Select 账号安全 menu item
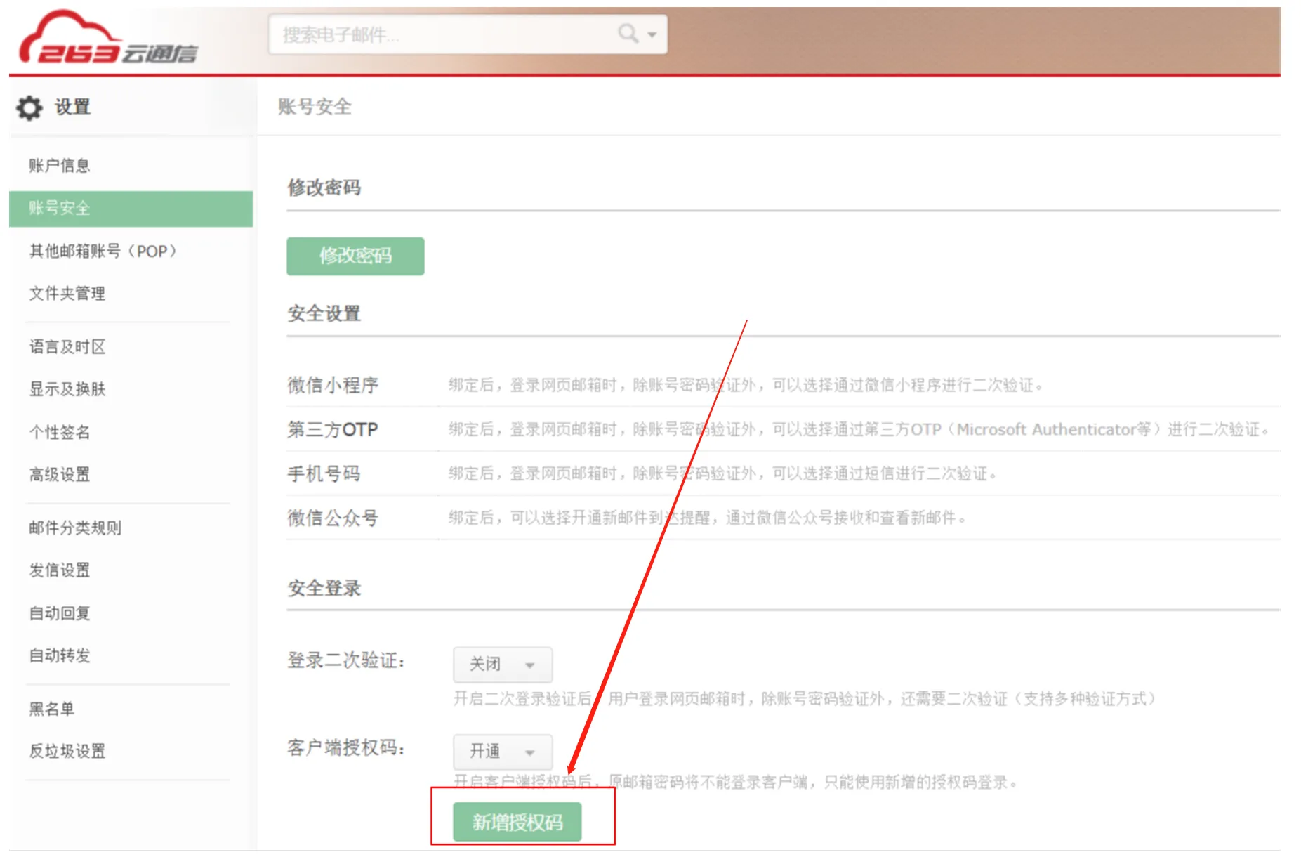1301x857 pixels. pos(131,209)
